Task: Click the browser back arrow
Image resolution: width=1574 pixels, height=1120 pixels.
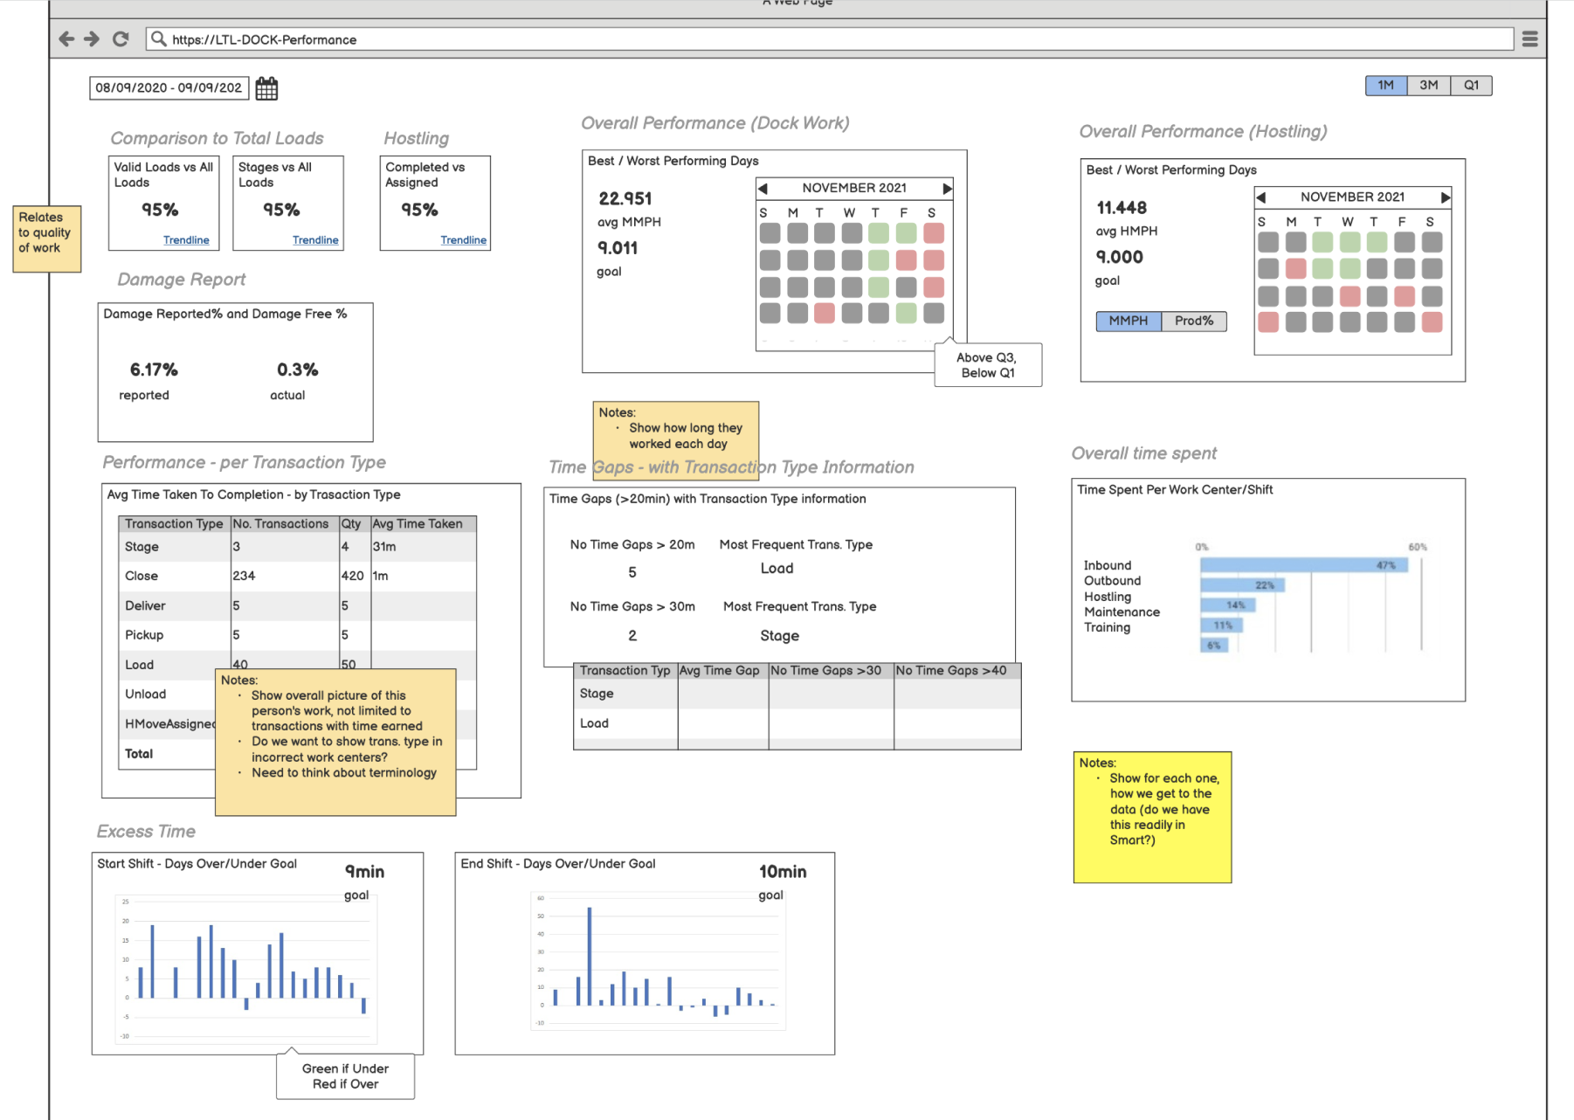Action: click(x=66, y=39)
